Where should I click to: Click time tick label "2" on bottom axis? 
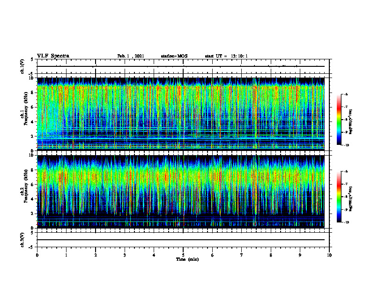point(96,255)
